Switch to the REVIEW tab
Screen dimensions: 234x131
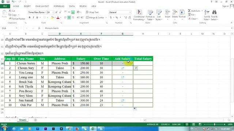point(83,6)
